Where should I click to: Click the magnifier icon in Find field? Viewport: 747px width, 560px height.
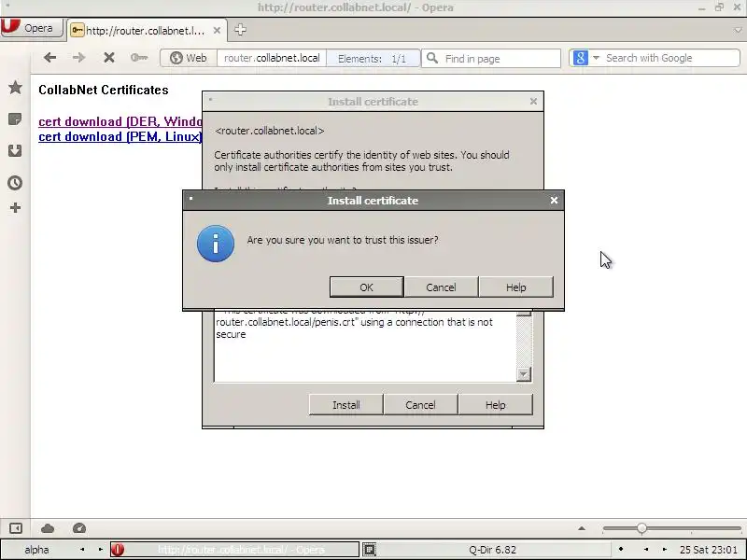tap(432, 58)
